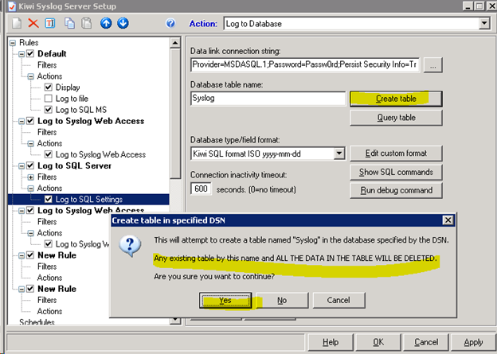Click the Copy toolbar icon
This screenshot has height=354, width=497.
click(69, 23)
